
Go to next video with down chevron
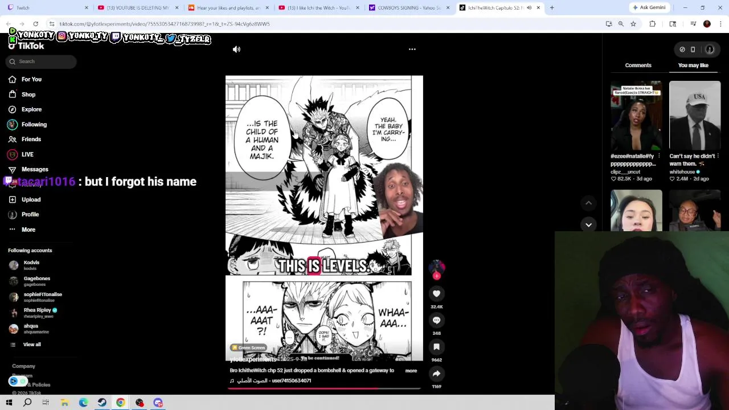(589, 225)
